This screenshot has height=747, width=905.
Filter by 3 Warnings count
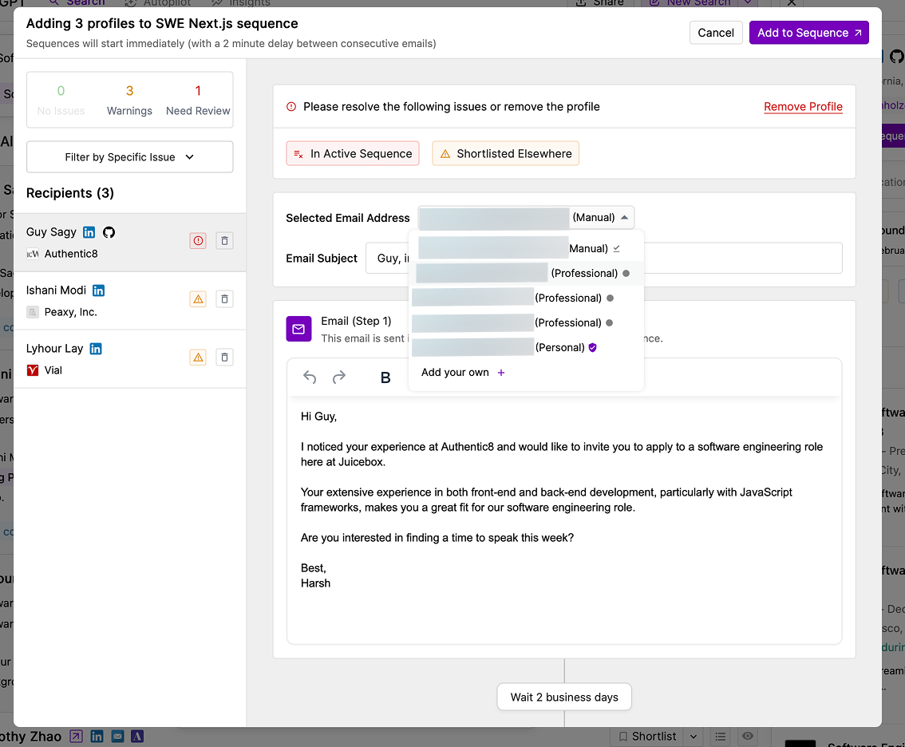[x=129, y=100]
